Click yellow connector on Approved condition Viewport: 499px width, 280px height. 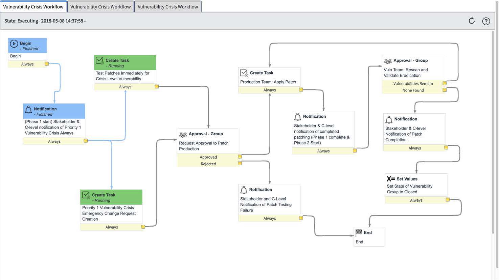click(x=240, y=157)
